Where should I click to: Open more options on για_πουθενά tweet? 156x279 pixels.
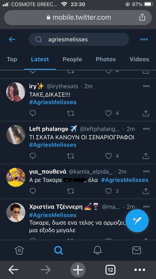tap(146, 171)
